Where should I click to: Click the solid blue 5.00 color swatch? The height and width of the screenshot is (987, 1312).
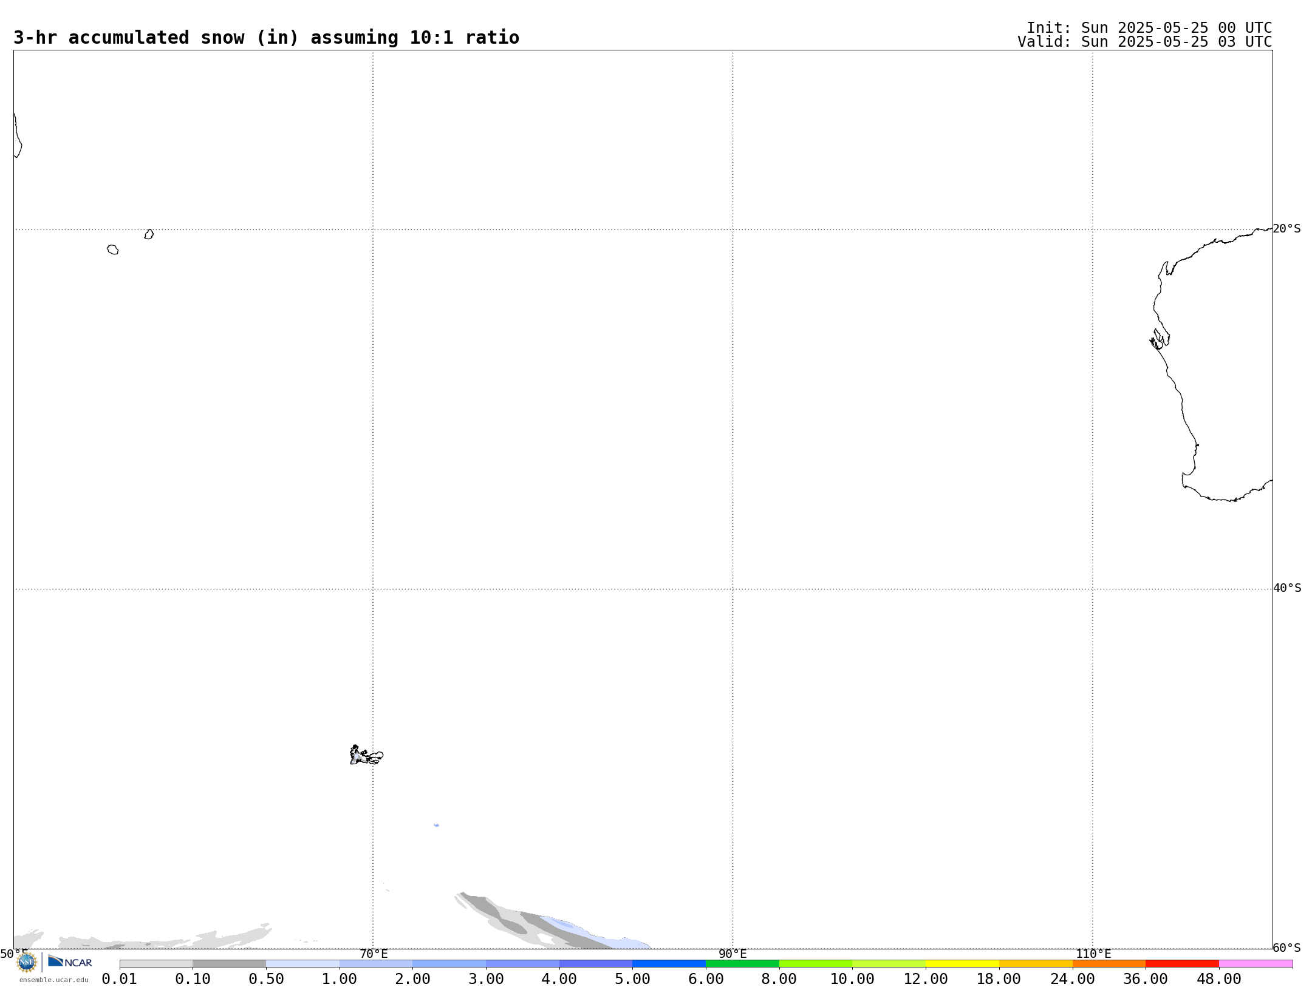point(669,964)
